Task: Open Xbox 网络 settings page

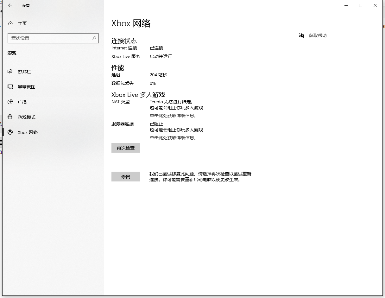Action: 53,132
